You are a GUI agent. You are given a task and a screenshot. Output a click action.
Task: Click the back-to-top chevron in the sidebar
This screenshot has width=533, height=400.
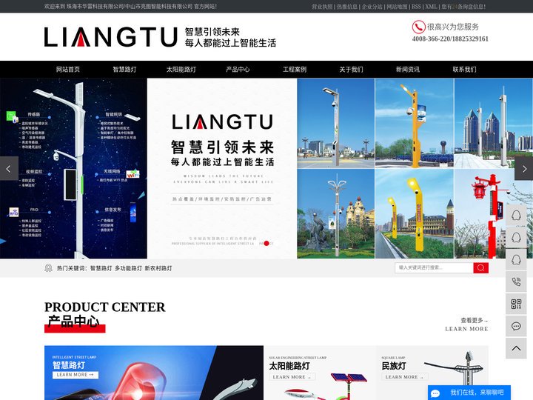pos(516,348)
